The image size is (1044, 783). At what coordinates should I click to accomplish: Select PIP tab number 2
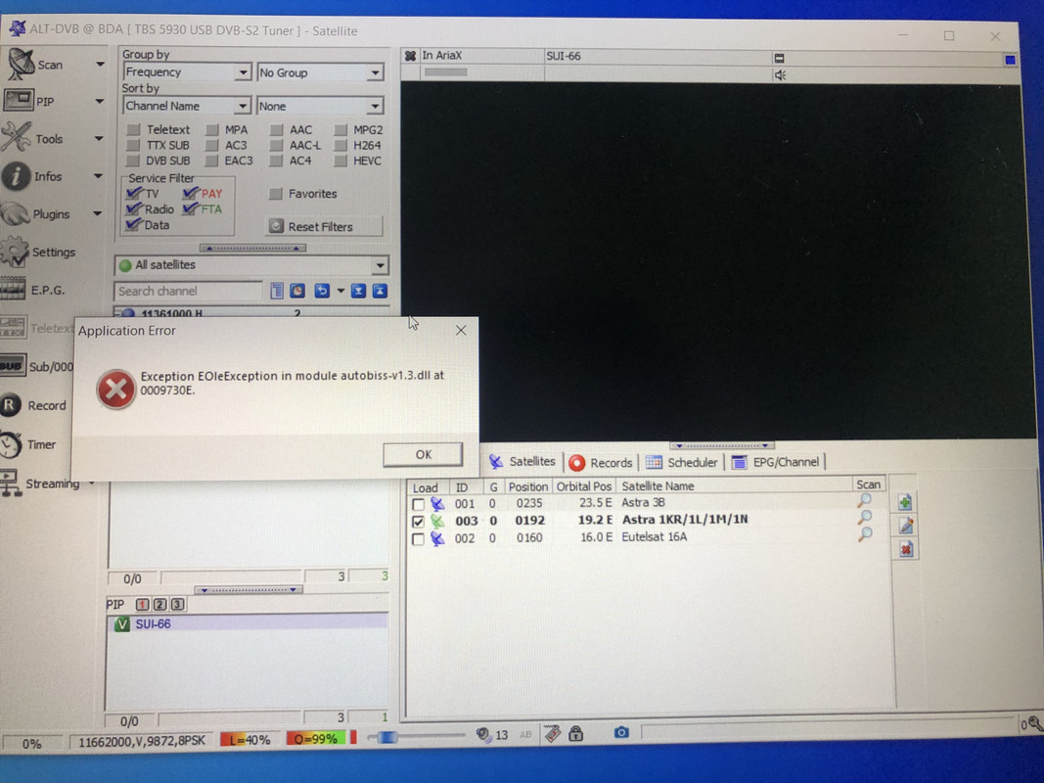(x=159, y=605)
